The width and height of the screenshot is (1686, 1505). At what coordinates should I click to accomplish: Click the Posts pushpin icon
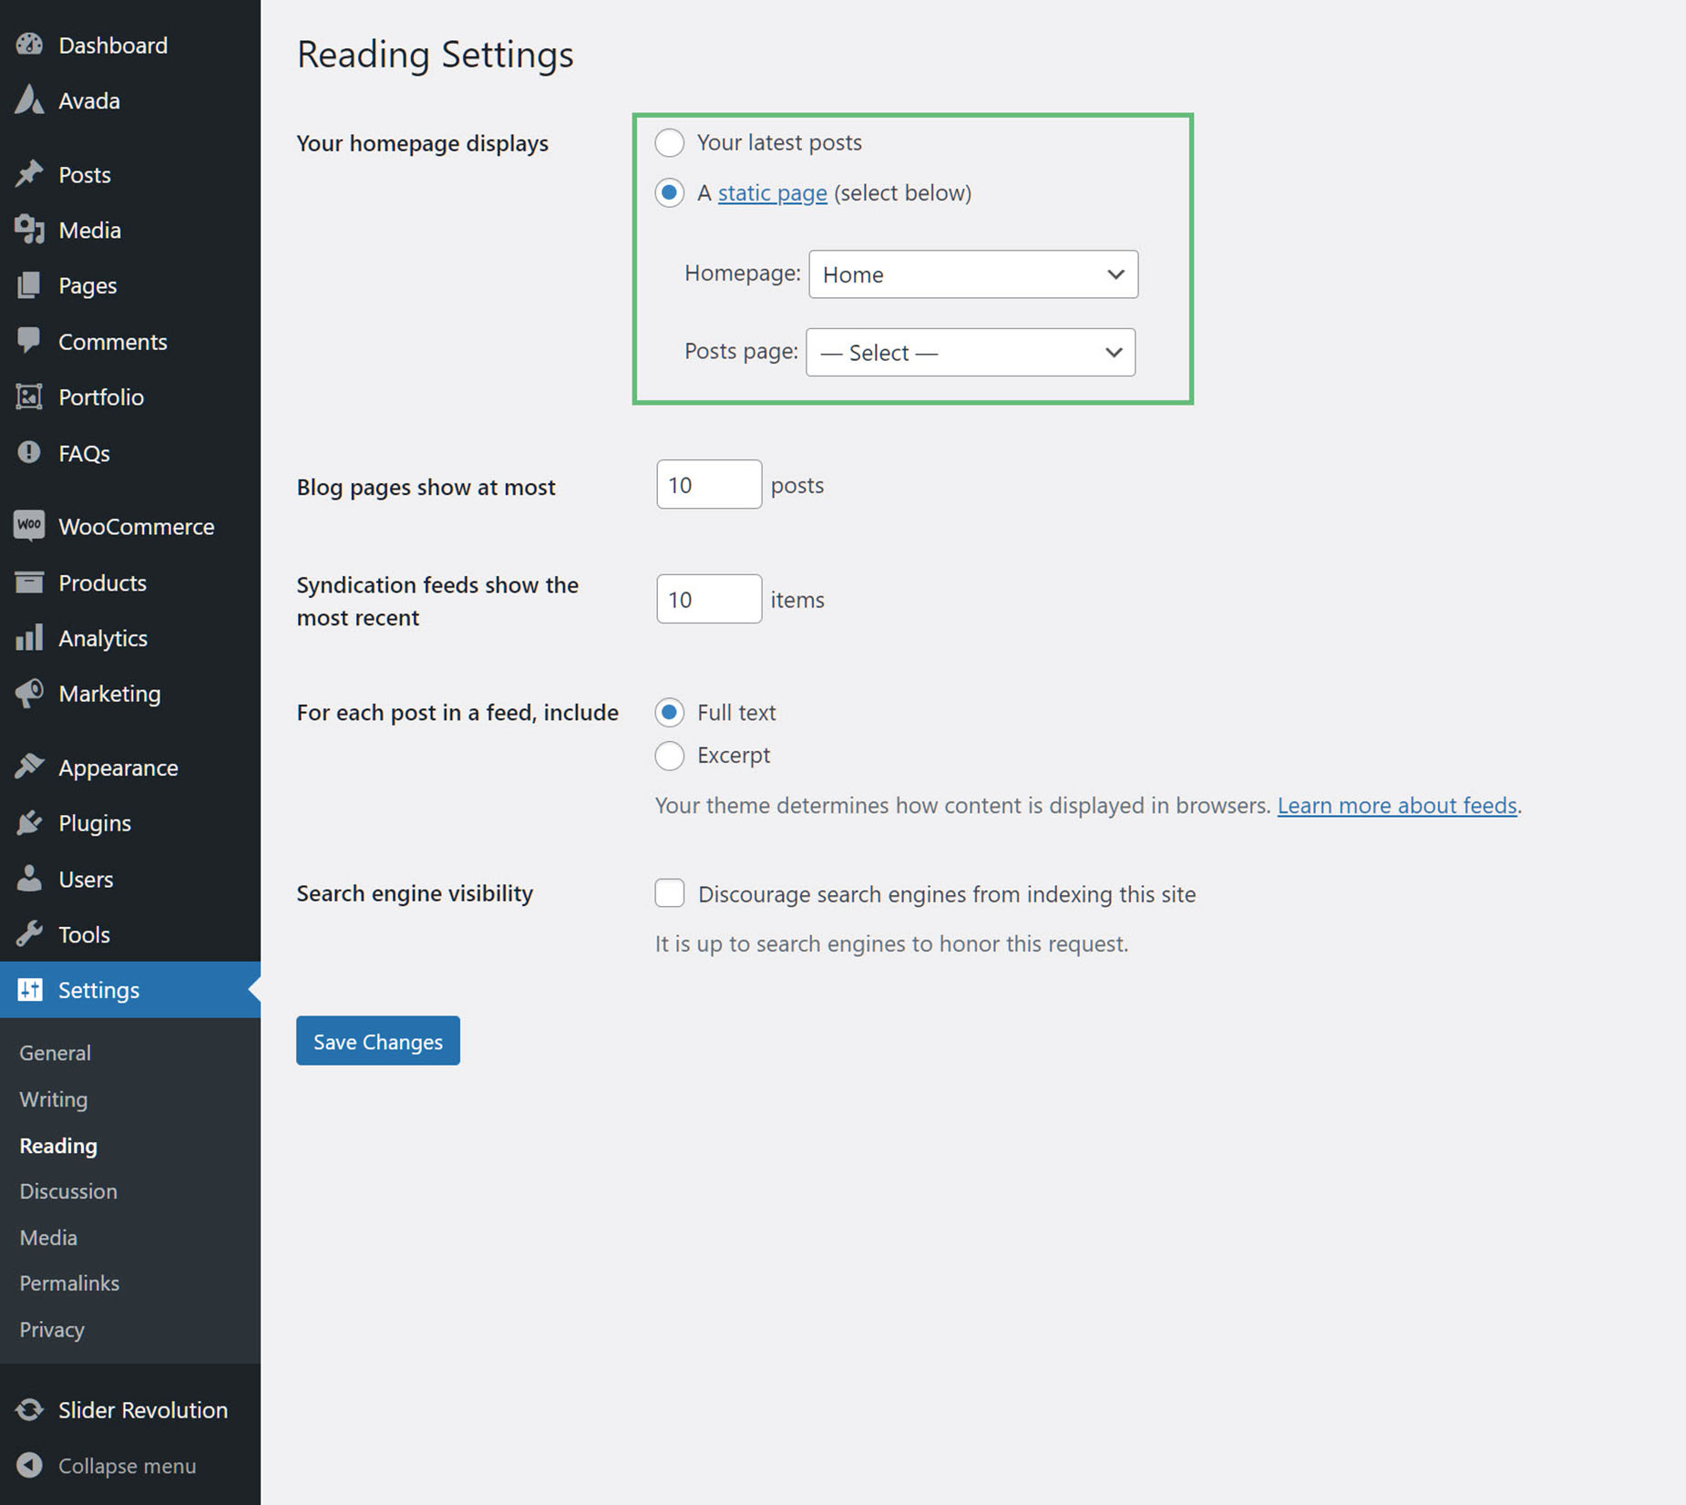click(29, 174)
